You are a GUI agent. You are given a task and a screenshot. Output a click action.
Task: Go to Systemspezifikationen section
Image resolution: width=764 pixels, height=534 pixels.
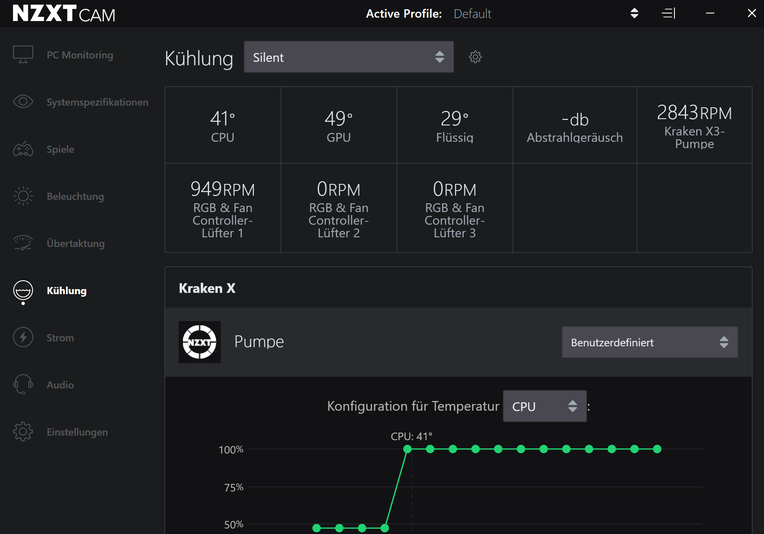98,102
